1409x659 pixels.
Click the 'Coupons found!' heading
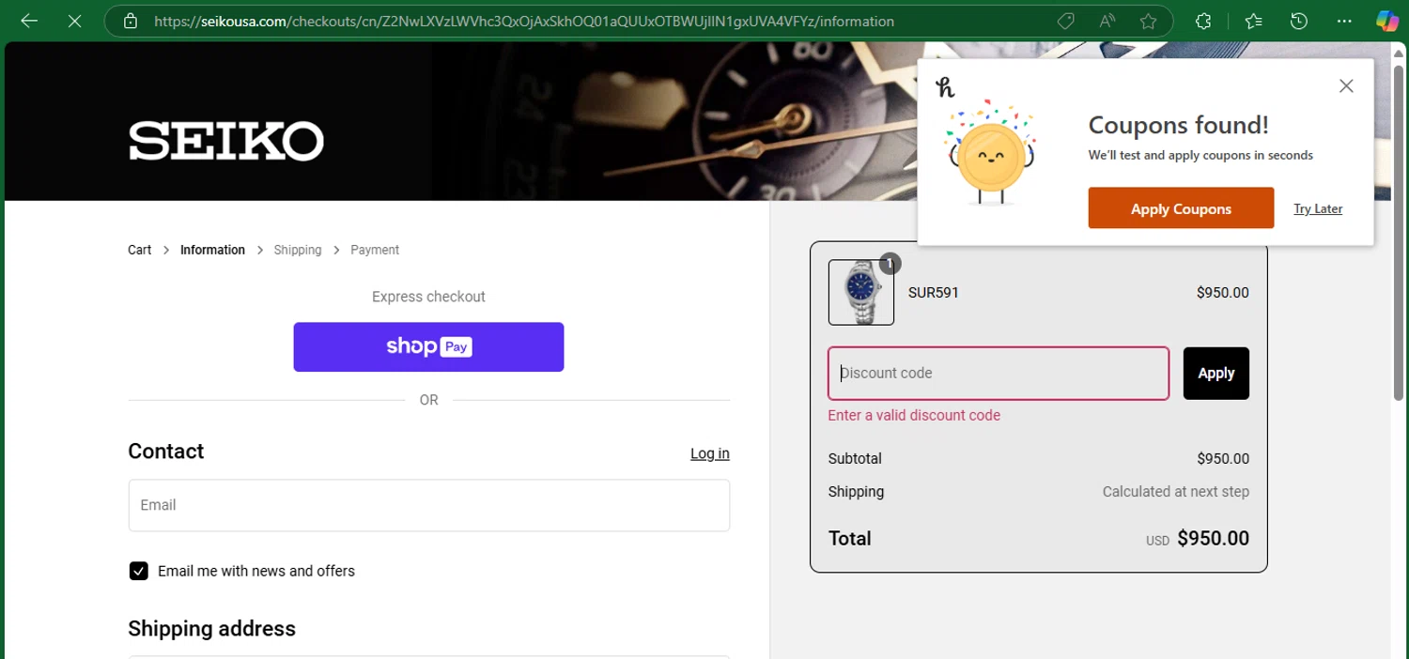pyautogui.click(x=1178, y=125)
